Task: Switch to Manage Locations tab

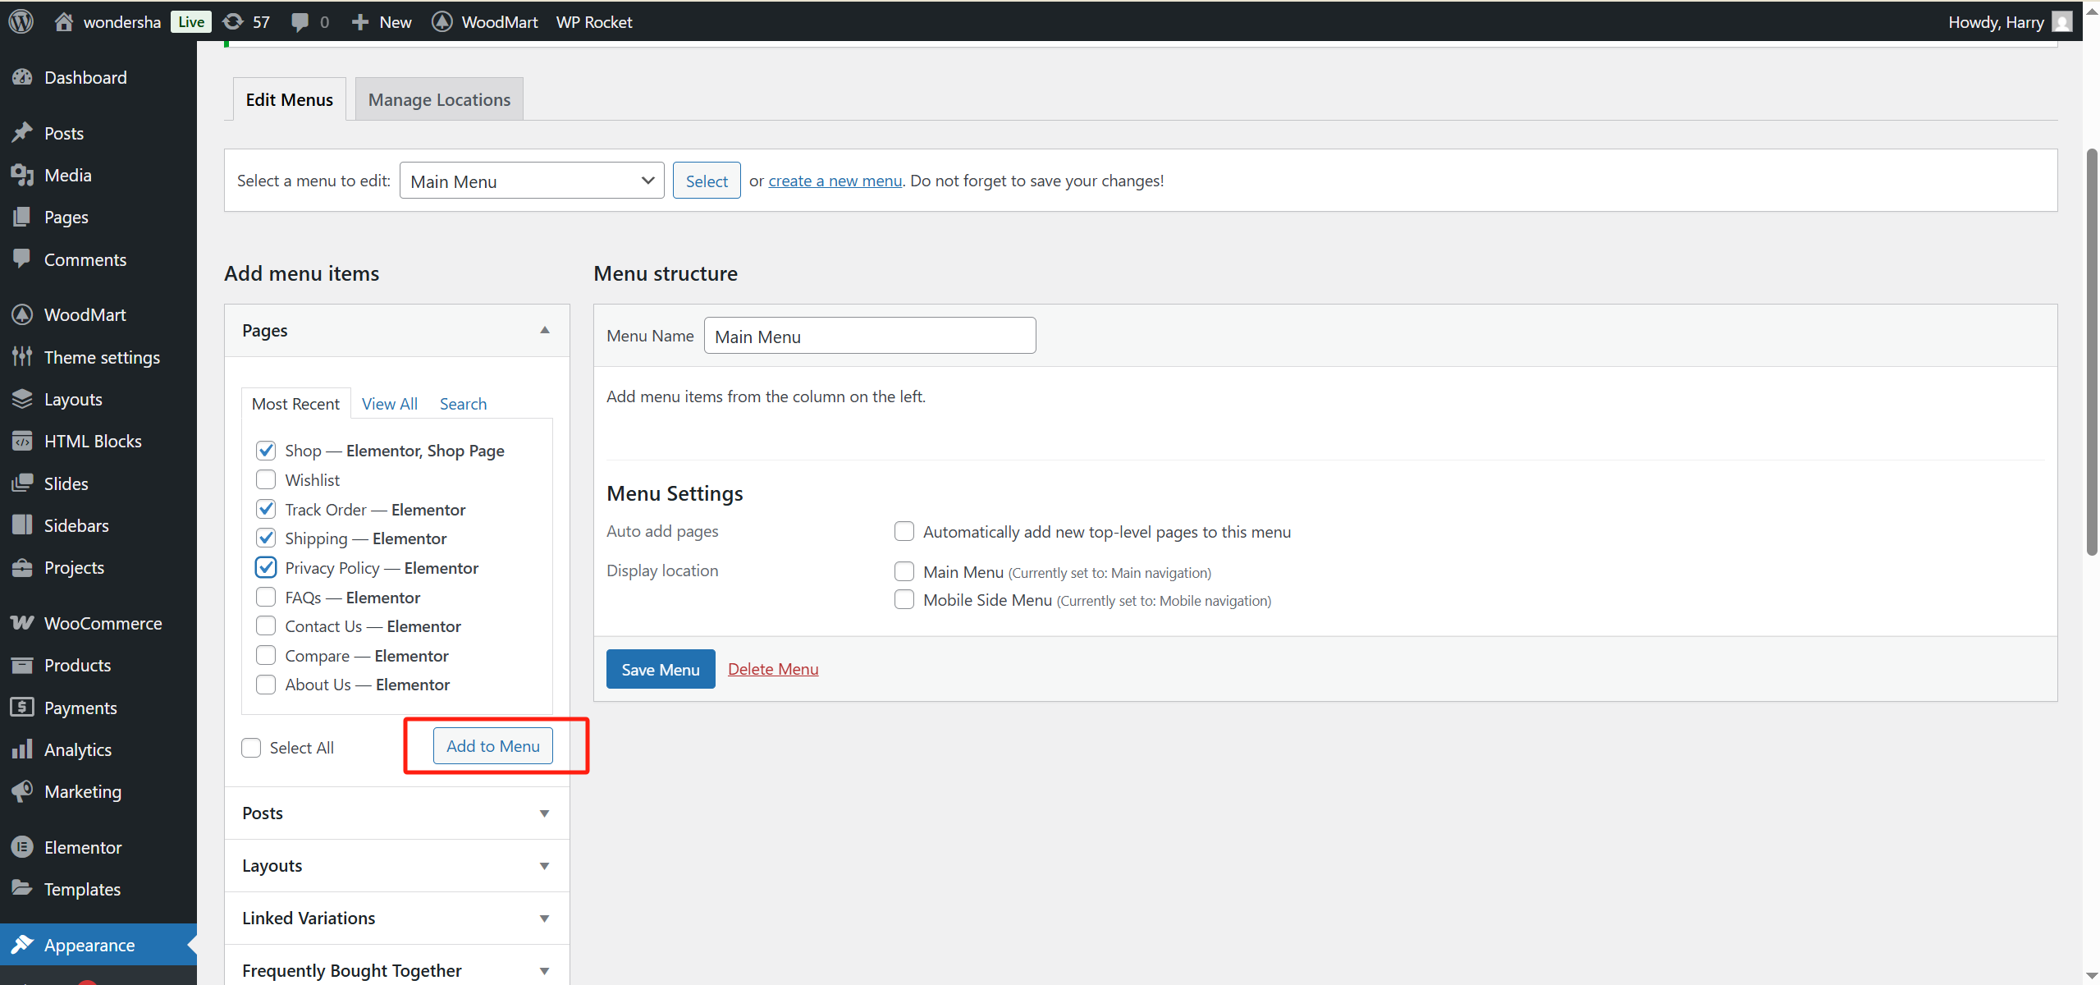Action: pos(439,99)
